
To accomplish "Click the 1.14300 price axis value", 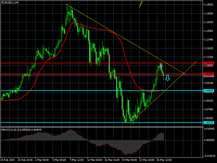I will tap(209, 13).
